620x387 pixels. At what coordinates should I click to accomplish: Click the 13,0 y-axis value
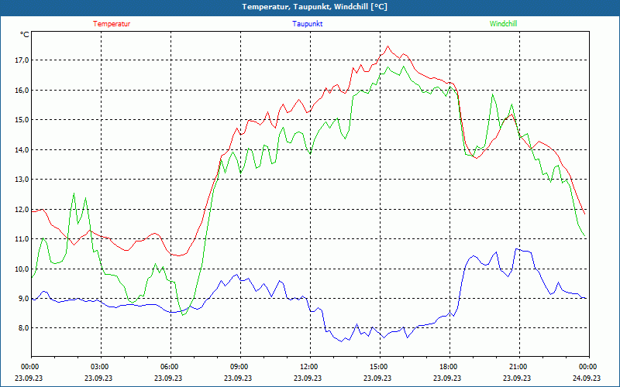[x=22, y=180]
